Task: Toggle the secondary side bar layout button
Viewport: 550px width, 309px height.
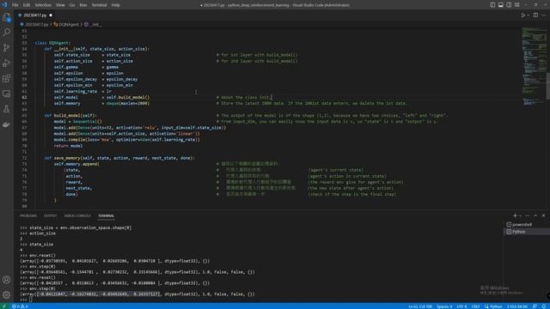Action: pos(509,5)
